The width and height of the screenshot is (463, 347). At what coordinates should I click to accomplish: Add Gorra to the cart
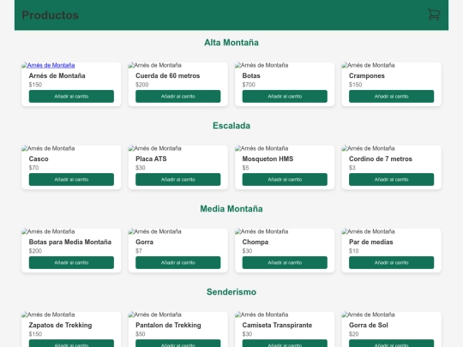point(178,263)
